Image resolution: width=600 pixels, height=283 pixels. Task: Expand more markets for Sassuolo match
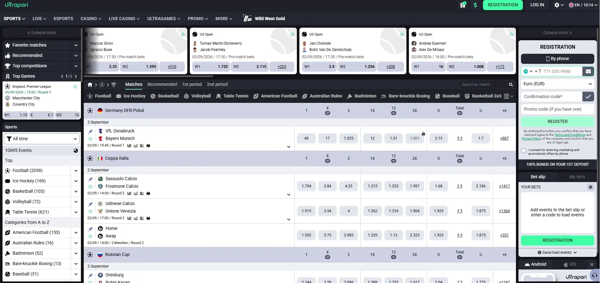(289, 195)
